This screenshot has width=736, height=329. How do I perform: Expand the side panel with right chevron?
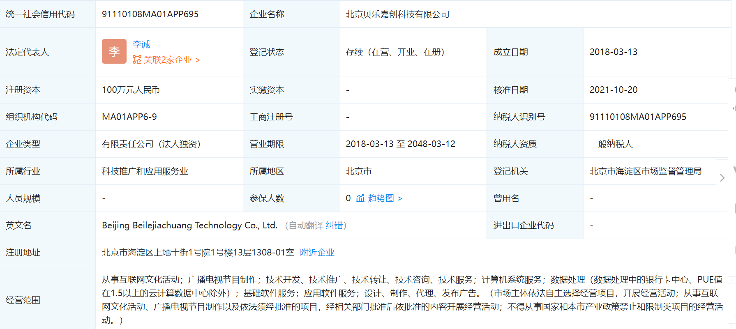[722, 178]
